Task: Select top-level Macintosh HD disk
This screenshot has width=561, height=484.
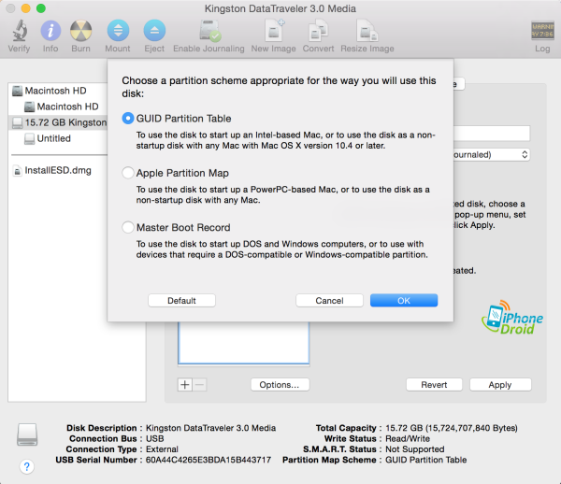Action: pyautogui.click(x=58, y=91)
